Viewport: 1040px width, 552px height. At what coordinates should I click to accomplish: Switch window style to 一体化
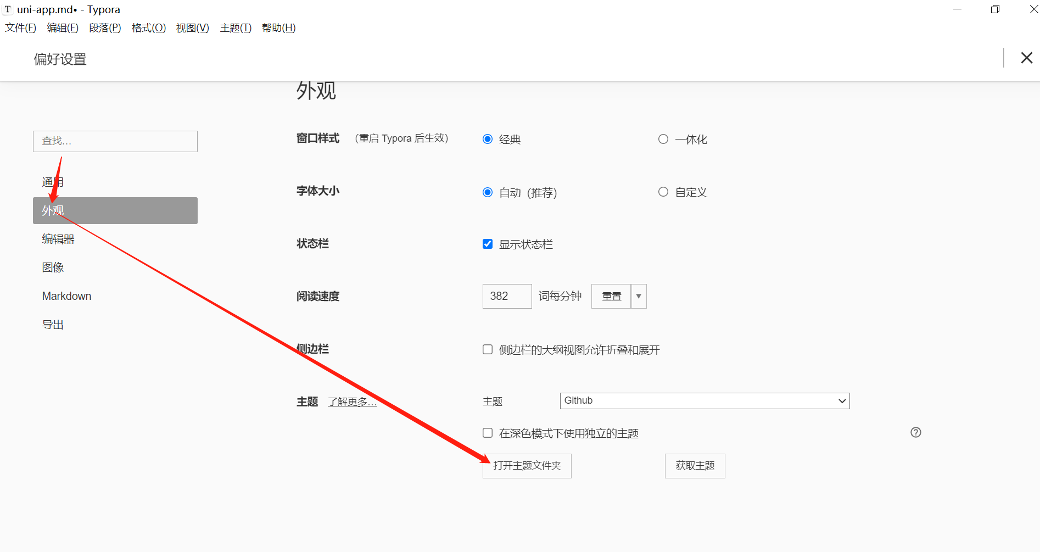[x=663, y=138]
